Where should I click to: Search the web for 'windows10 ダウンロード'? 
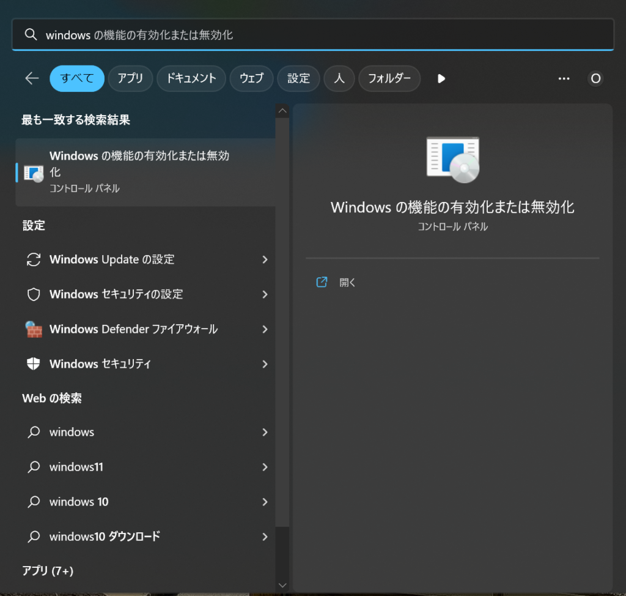pos(145,537)
